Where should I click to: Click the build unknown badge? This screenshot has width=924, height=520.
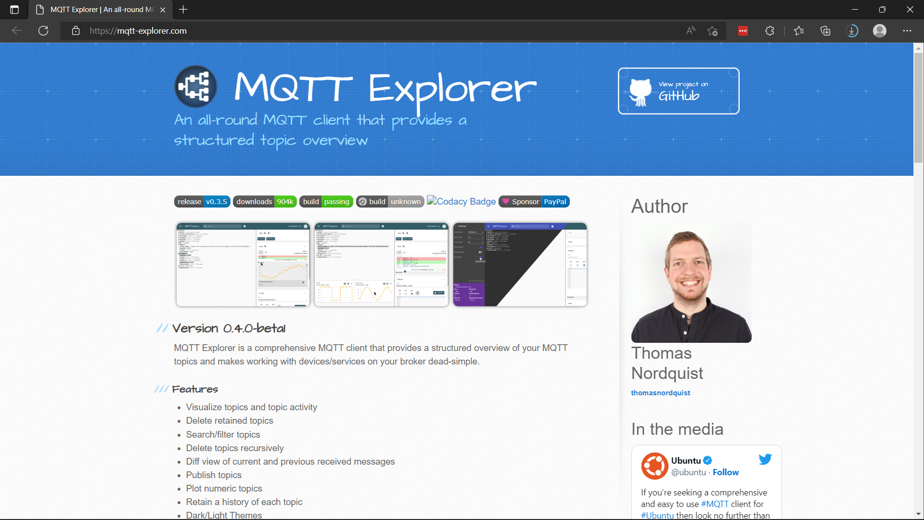tap(390, 202)
